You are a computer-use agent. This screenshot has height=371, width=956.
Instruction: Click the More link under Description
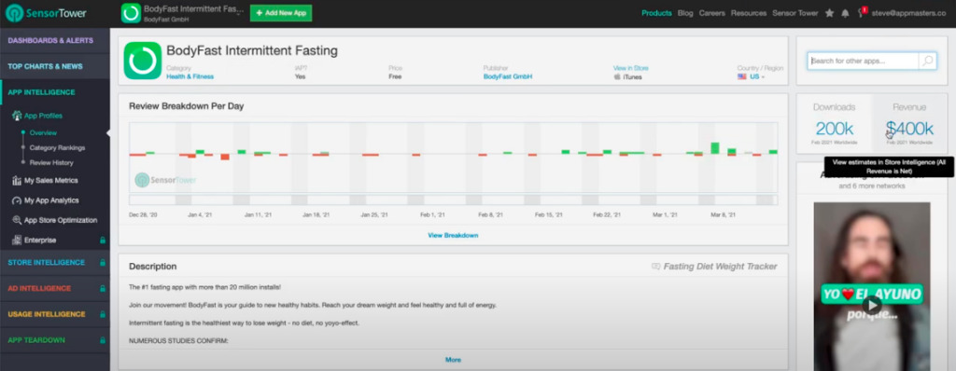click(x=453, y=360)
